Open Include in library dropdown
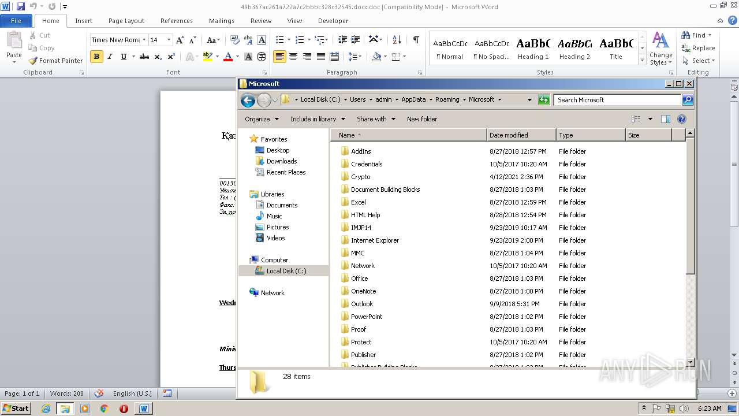Viewport: 739px width, 416px height. click(318, 119)
